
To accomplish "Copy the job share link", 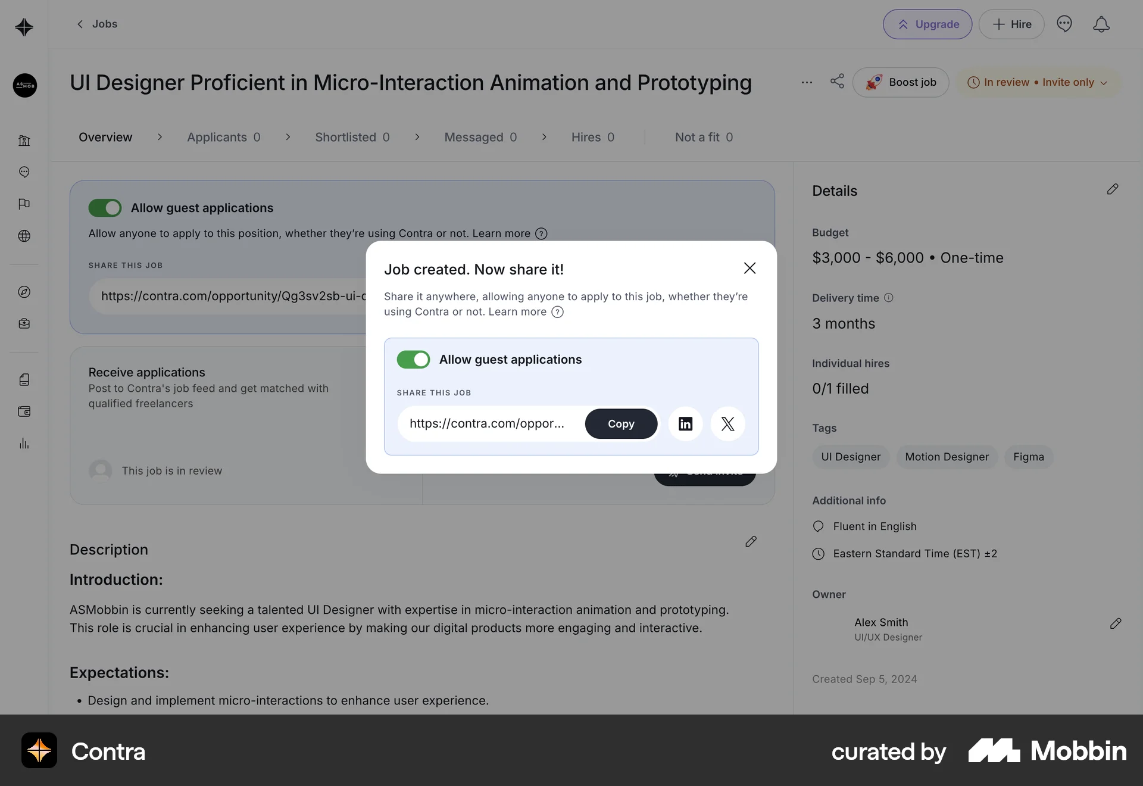I will click(x=620, y=423).
